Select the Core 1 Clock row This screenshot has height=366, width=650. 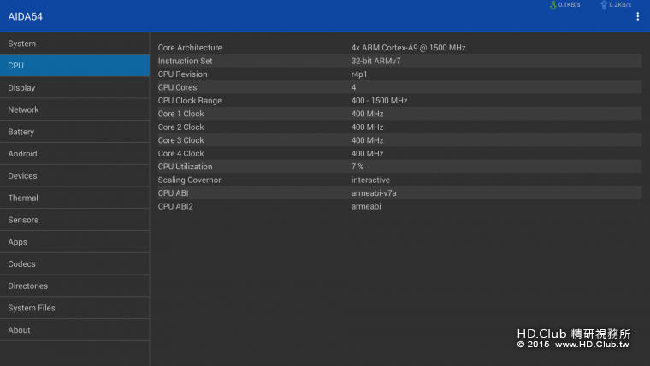(x=399, y=114)
